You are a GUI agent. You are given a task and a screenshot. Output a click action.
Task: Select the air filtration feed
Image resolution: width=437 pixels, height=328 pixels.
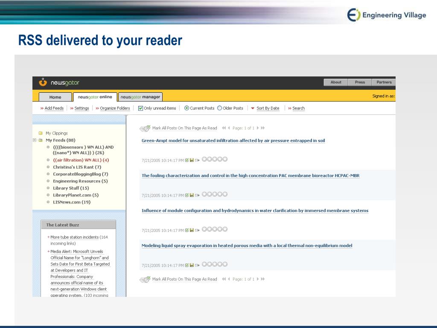click(x=81, y=160)
